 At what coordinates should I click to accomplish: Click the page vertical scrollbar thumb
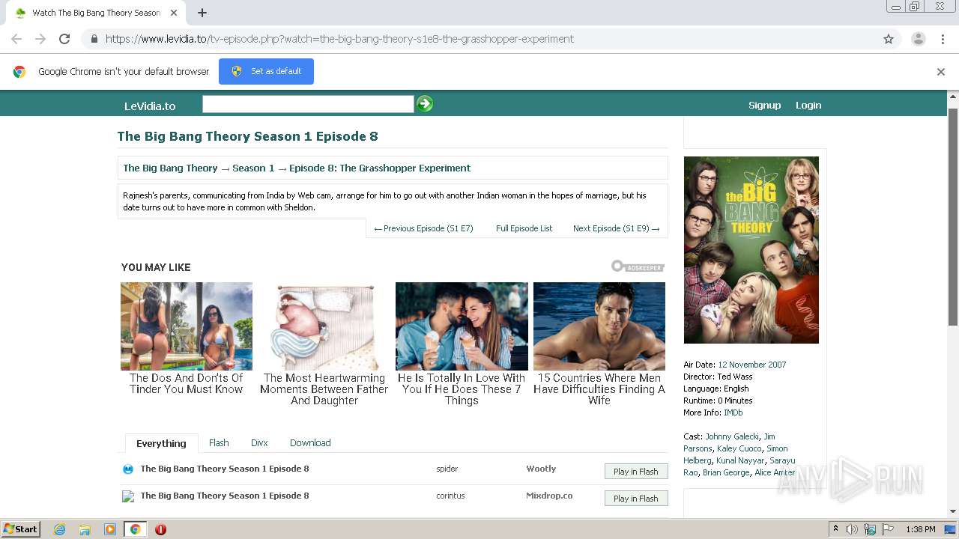point(953,217)
